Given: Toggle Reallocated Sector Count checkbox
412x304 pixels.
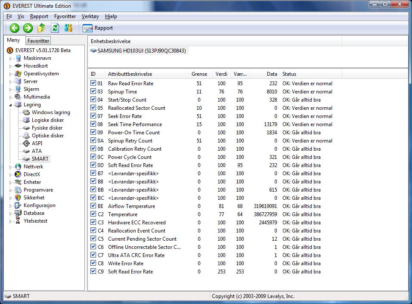Looking at the screenshot, I should coord(93,108).
